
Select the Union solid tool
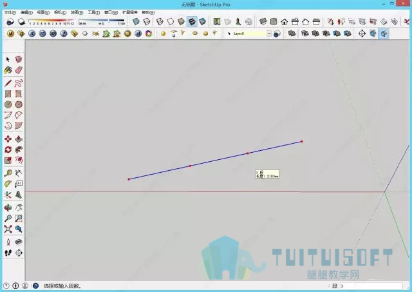pyautogui.click(x=315, y=34)
